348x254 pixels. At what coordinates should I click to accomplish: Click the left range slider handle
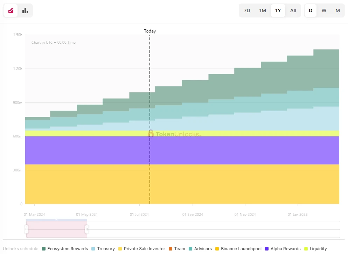26,229
